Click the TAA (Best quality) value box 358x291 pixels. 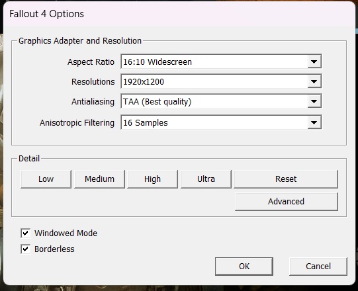(x=221, y=101)
